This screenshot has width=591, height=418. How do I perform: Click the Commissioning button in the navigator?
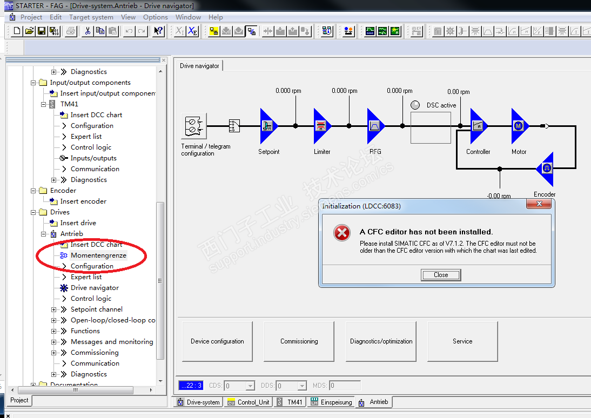pos(299,341)
